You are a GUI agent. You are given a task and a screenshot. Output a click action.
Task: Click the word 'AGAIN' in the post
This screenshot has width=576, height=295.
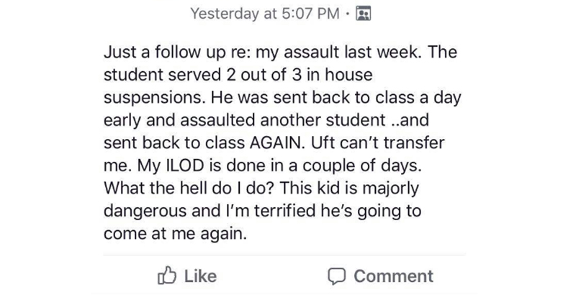pyautogui.click(x=276, y=142)
